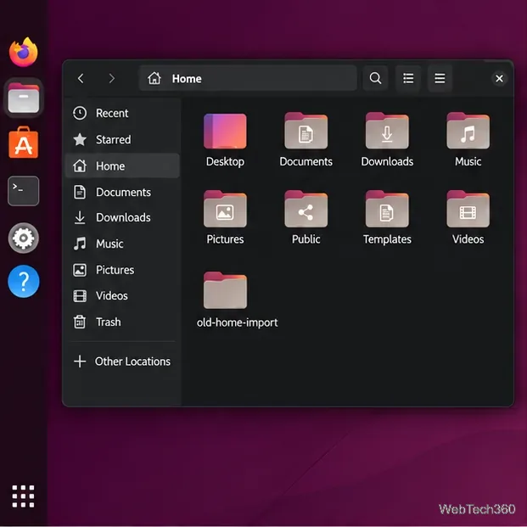The image size is (527, 527).
Task: Open Downloads from the sidebar
Action: [x=122, y=217]
